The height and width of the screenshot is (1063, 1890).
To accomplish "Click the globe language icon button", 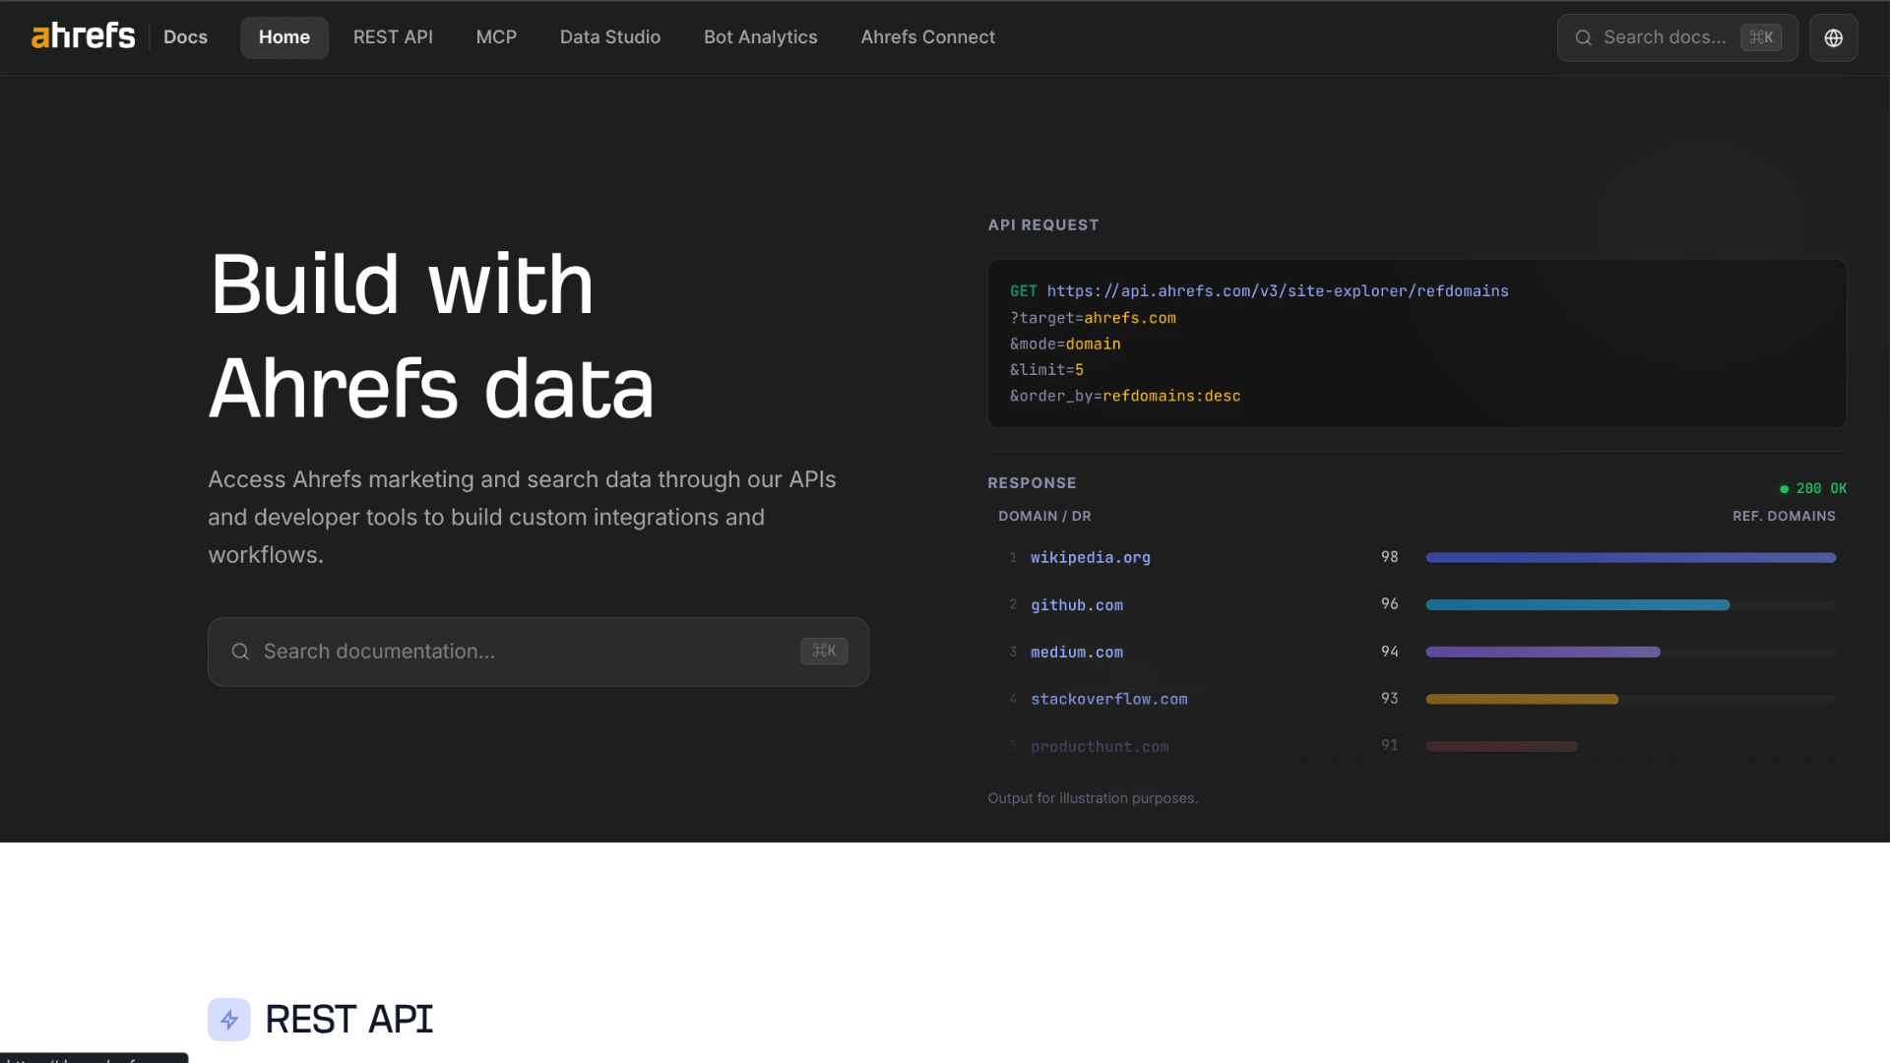I will (1833, 37).
